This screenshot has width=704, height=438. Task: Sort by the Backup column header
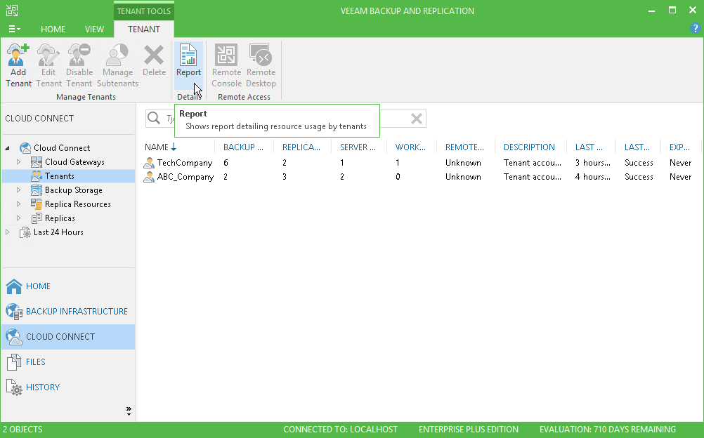point(243,147)
